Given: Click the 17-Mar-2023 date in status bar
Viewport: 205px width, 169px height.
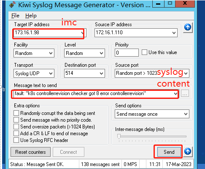Looking at the screenshot, I should point(178,164).
